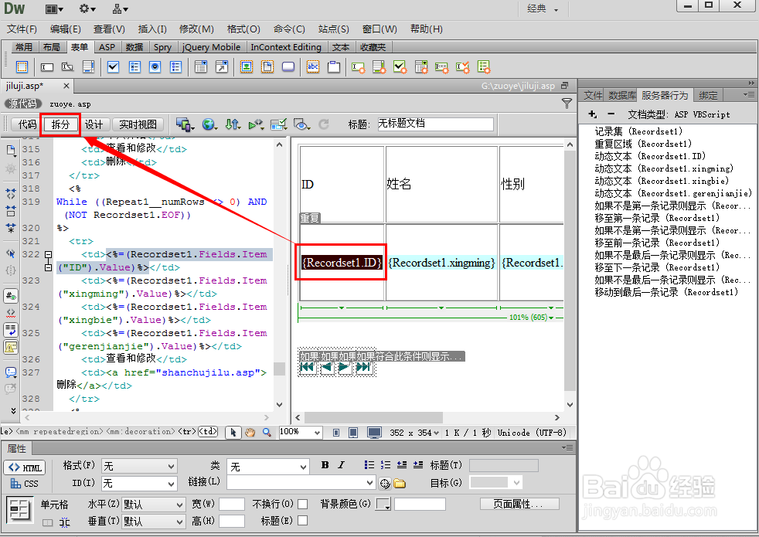
Task: Insert a textarea from Forms toolbar
Action: pyautogui.click(x=89, y=66)
